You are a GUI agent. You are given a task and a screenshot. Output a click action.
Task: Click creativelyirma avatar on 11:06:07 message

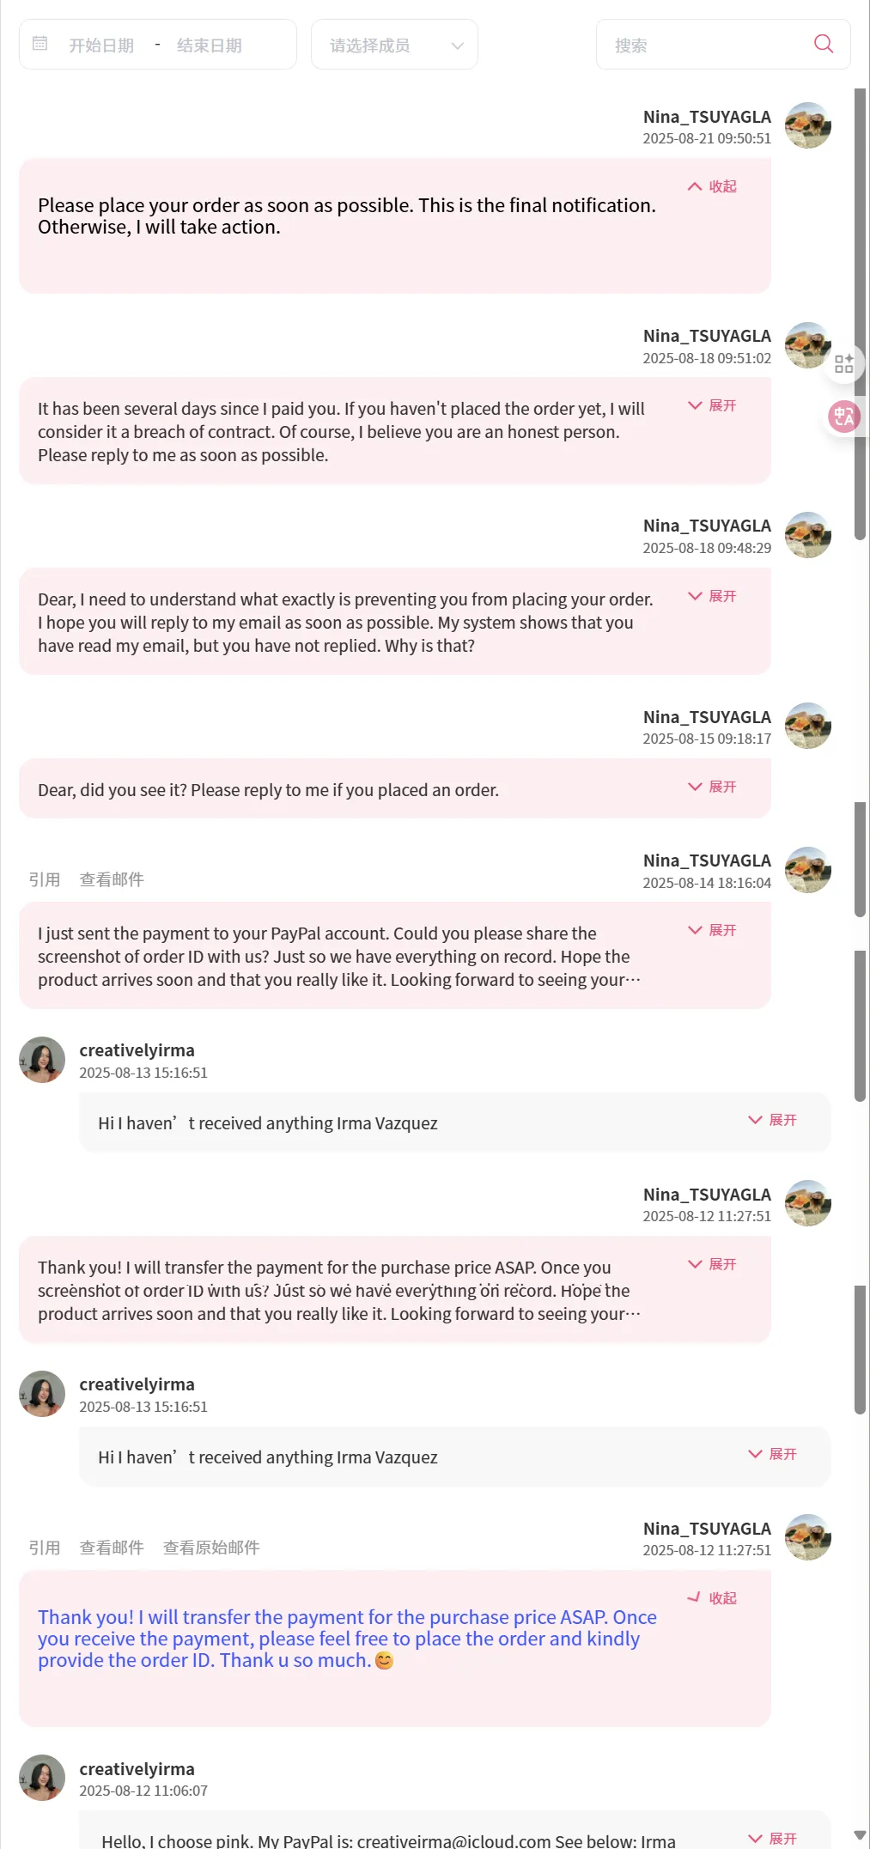pos(42,1778)
